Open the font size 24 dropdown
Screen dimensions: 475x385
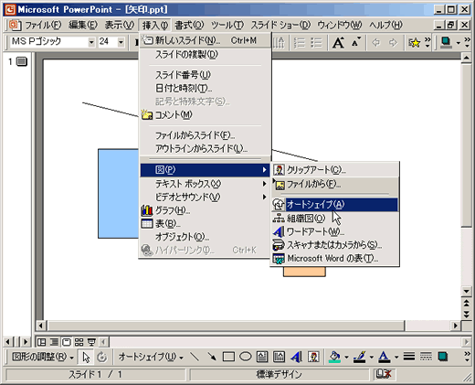(x=121, y=42)
